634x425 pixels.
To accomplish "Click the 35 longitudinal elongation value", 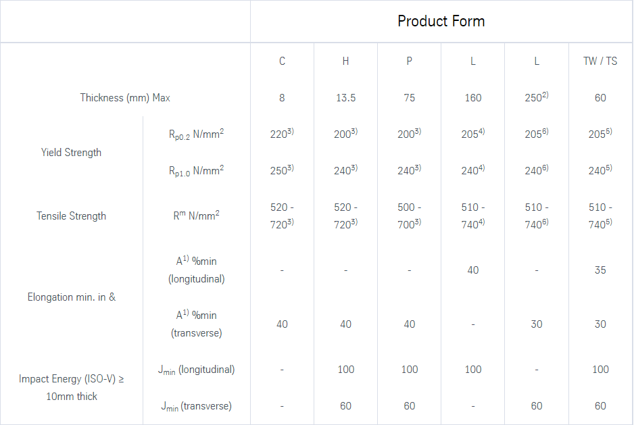I will point(600,270).
